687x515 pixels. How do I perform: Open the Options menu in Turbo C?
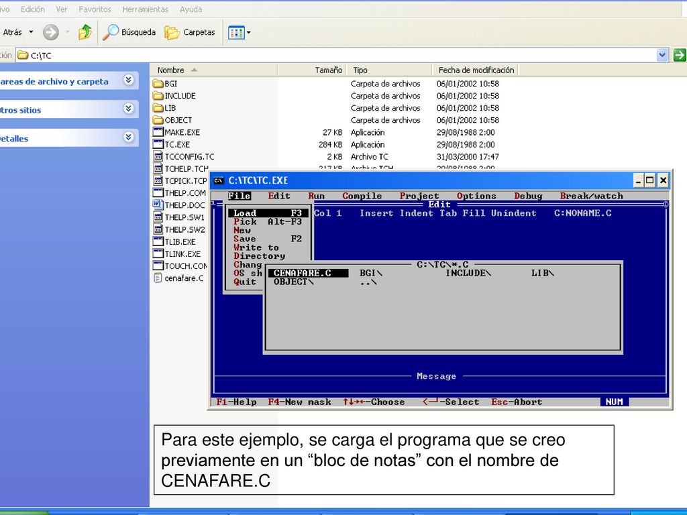[477, 196]
